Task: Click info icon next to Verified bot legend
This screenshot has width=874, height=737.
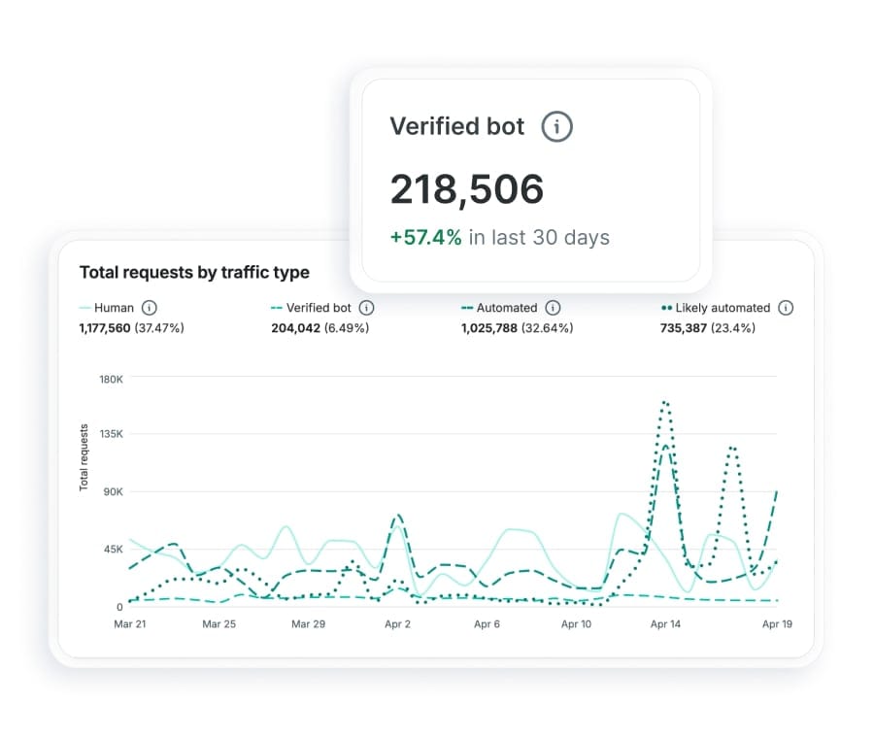Action: point(366,308)
